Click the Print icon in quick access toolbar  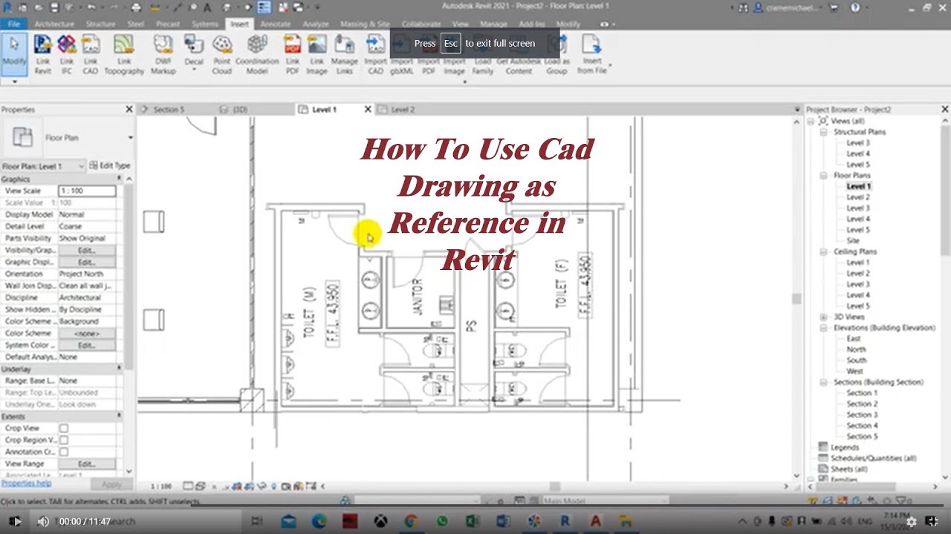[136, 7]
